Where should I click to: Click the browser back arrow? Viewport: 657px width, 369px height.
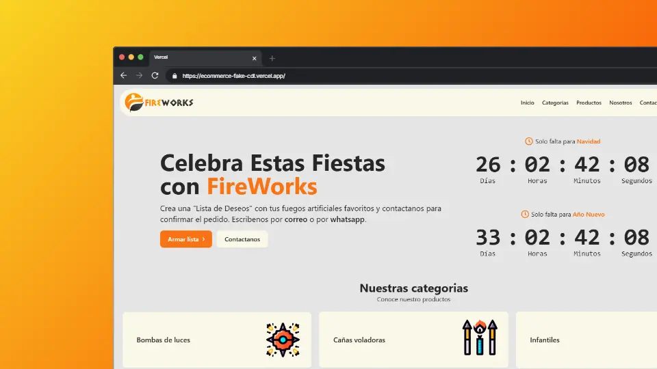pos(123,75)
